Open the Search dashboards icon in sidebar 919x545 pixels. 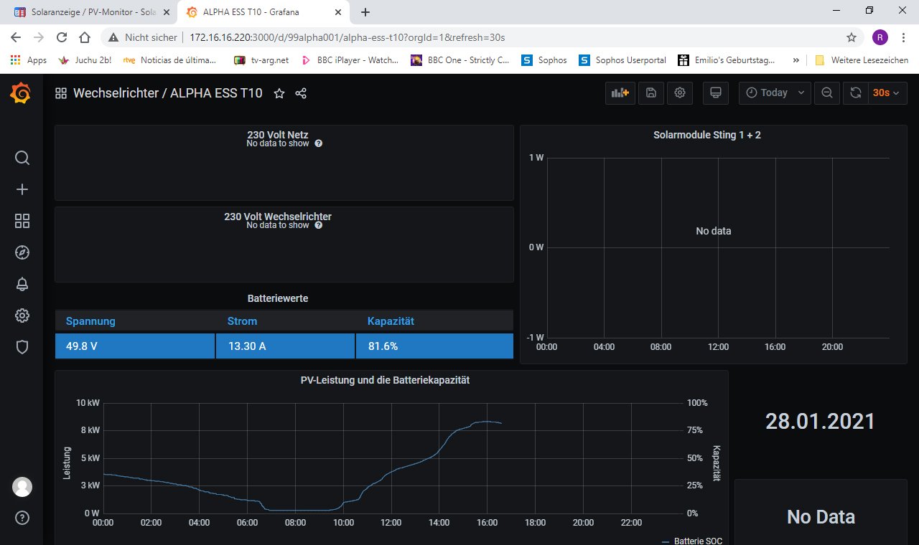22,158
